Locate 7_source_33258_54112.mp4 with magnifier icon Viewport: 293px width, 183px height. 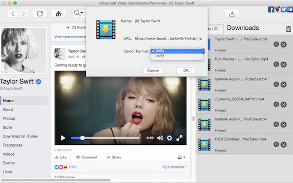(x=276, y=105)
